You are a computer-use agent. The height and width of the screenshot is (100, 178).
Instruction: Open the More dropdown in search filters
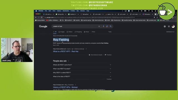point(93,32)
